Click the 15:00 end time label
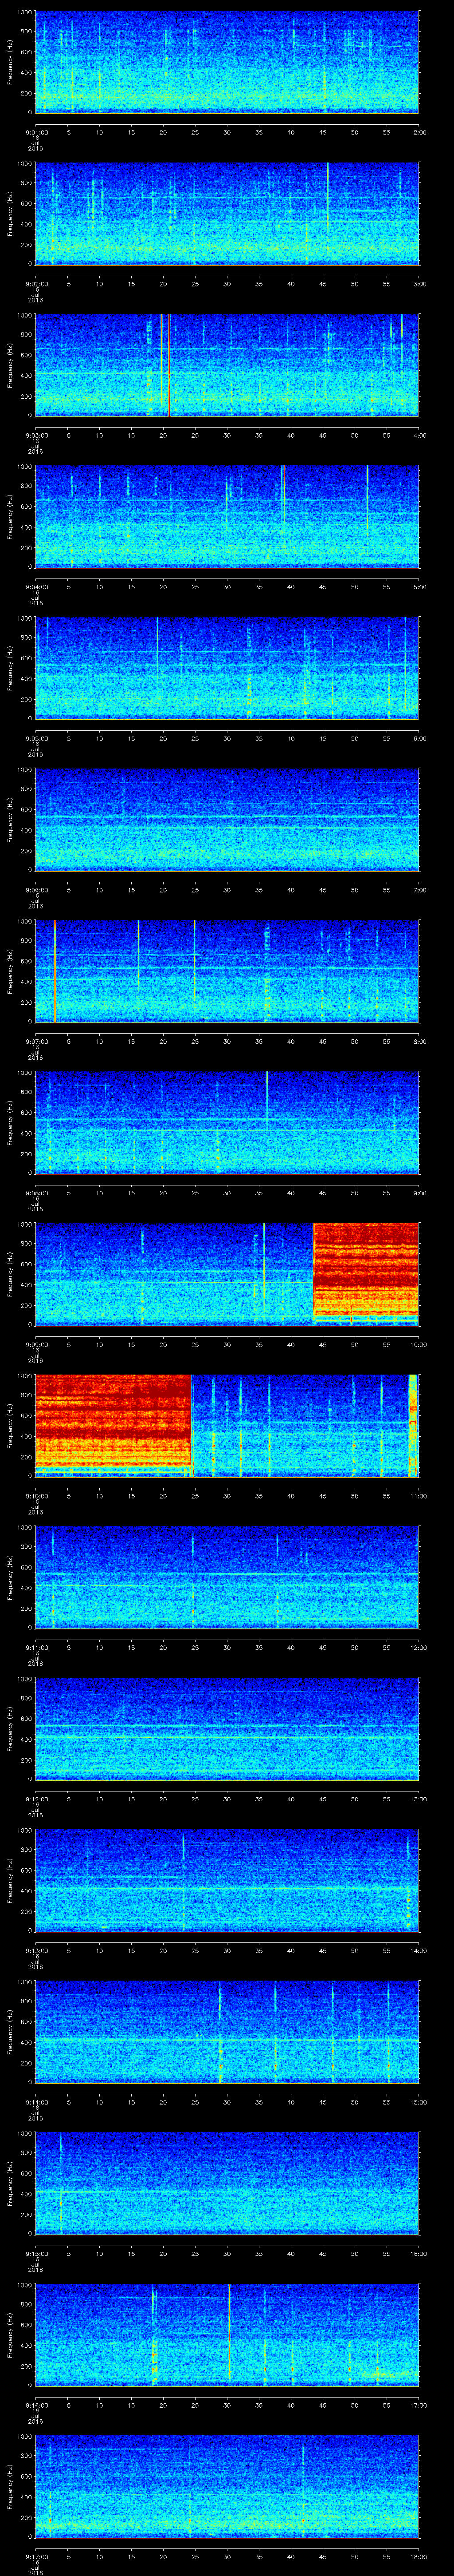454x2576 pixels. [x=419, y=2101]
